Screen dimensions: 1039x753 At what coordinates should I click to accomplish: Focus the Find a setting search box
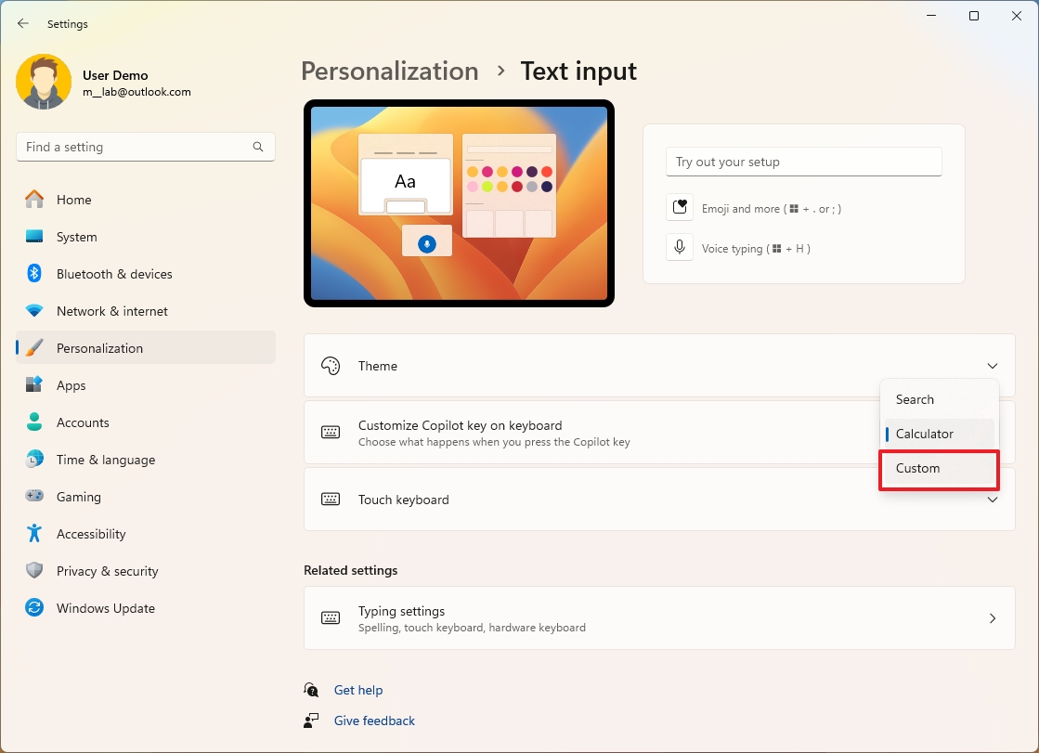pos(146,147)
